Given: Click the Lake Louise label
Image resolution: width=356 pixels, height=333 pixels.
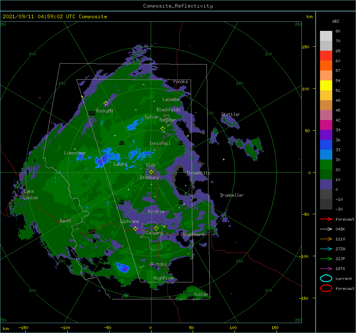Looking at the screenshot, I should pyautogui.click(x=30, y=194).
